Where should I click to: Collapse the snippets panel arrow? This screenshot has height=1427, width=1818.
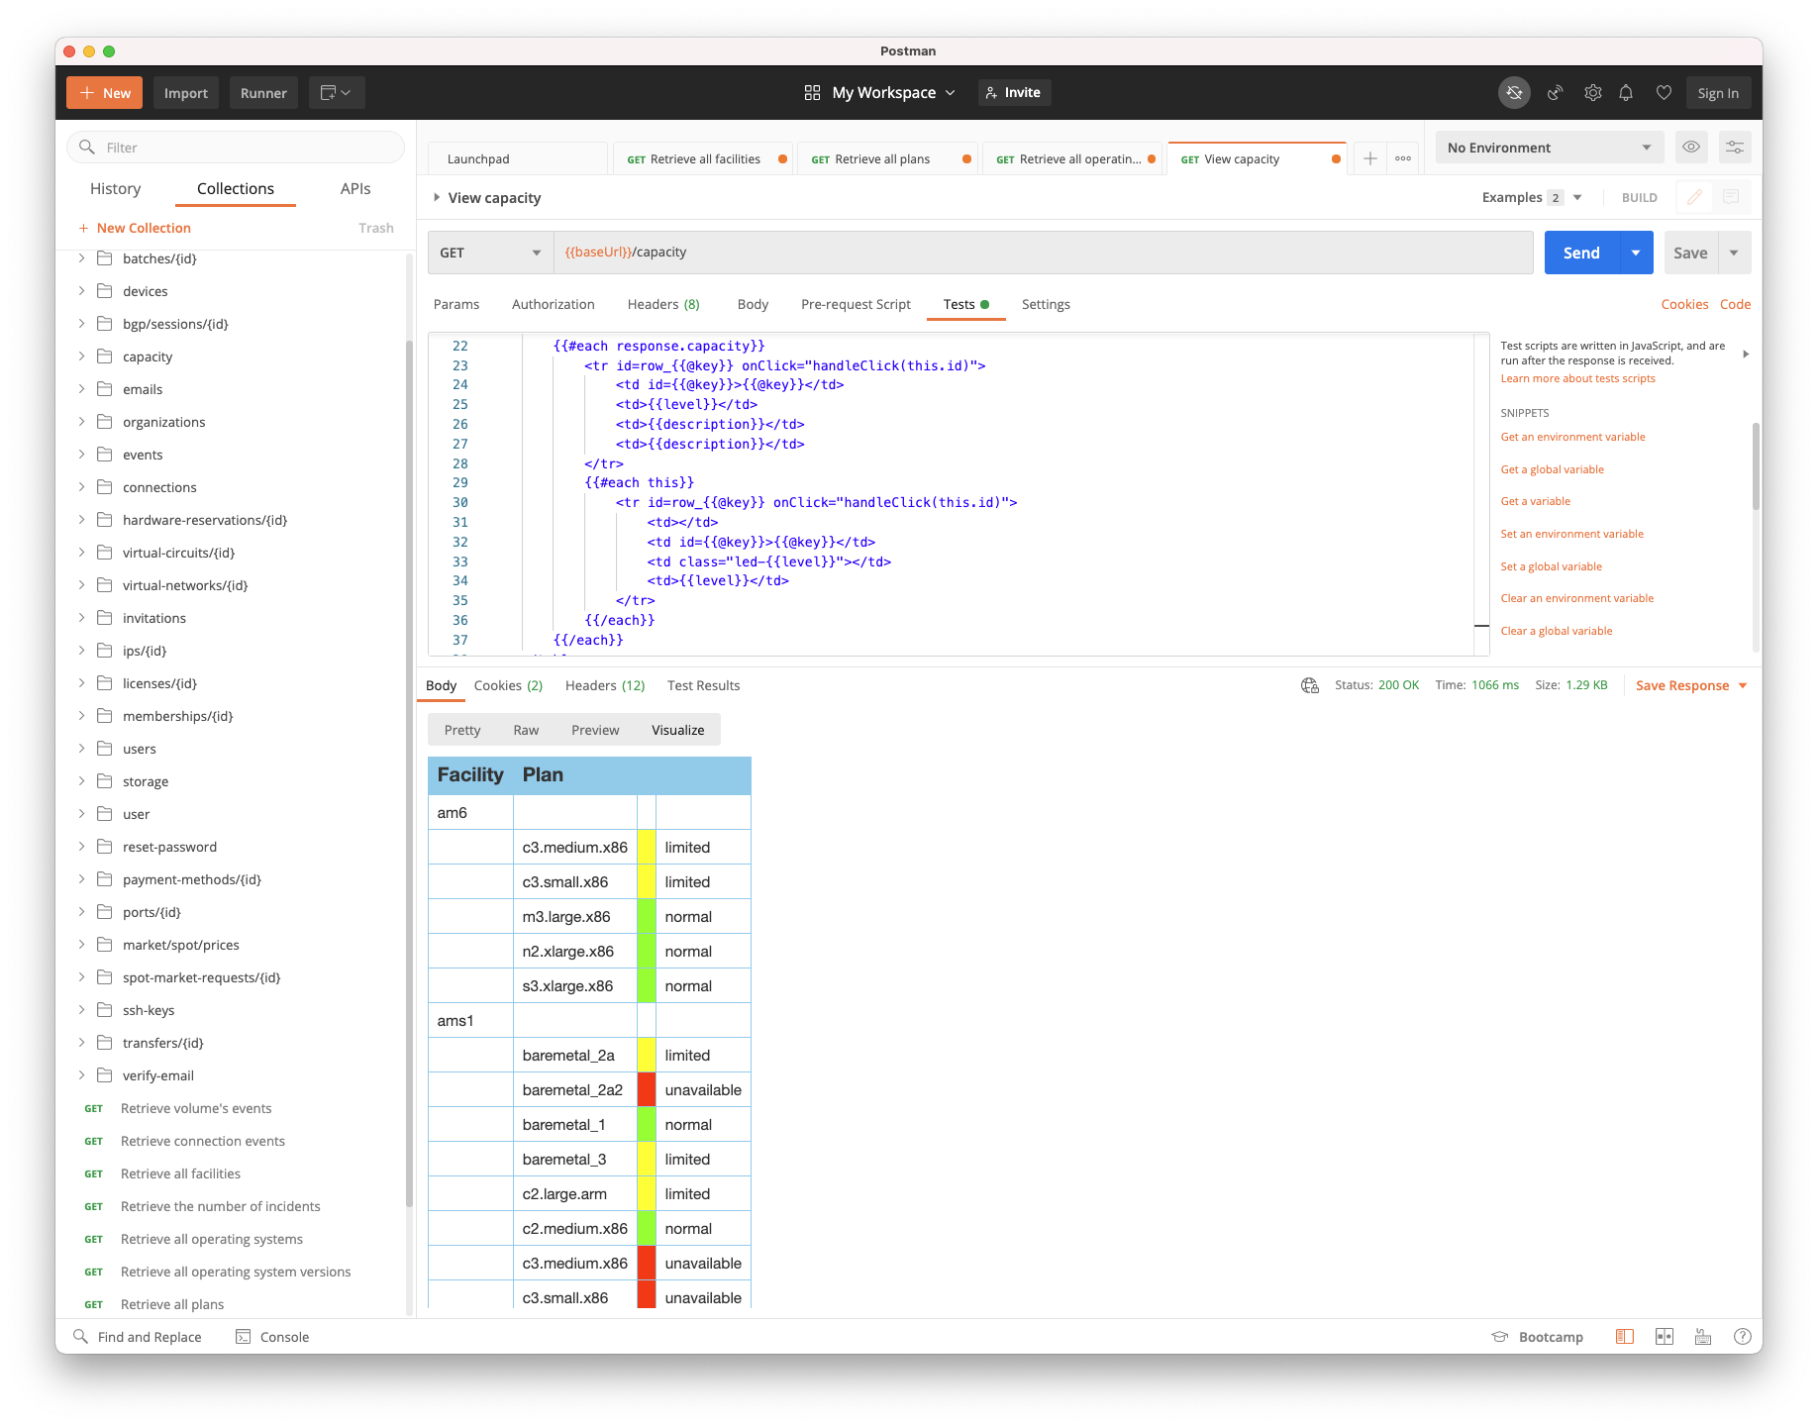(x=1746, y=354)
